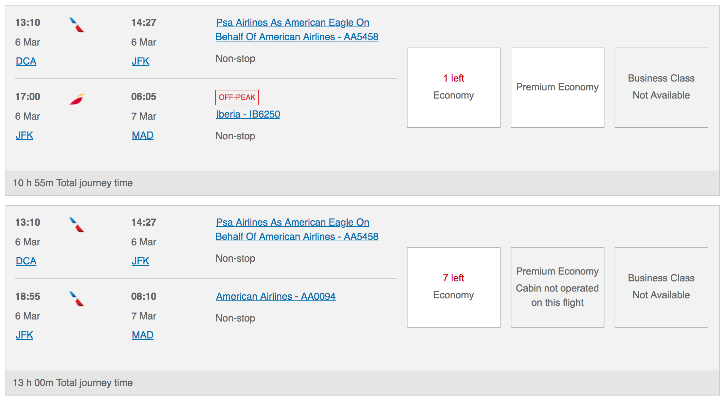Click the DCA airport link in second itinerary
The width and height of the screenshot is (726, 401).
[x=26, y=261]
